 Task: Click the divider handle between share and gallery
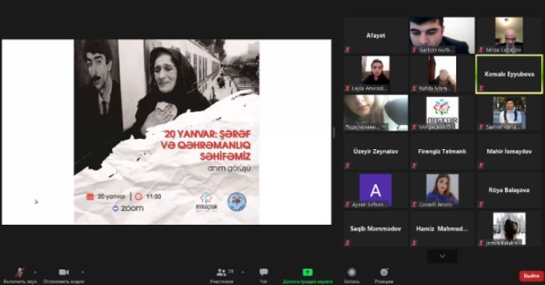click(x=334, y=132)
